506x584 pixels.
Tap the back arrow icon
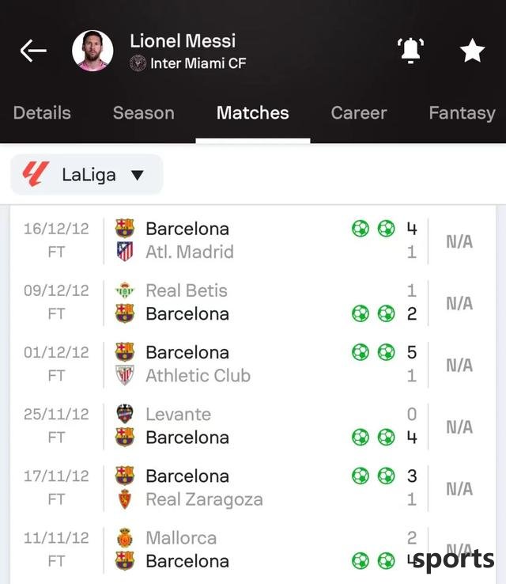pyautogui.click(x=33, y=51)
